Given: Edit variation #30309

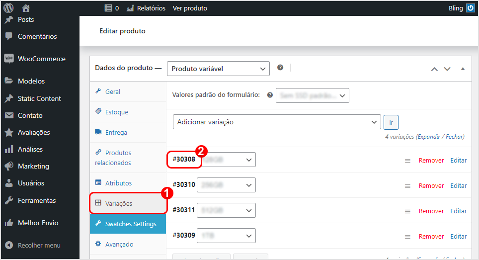Looking at the screenshot, I should coord(459,237).
